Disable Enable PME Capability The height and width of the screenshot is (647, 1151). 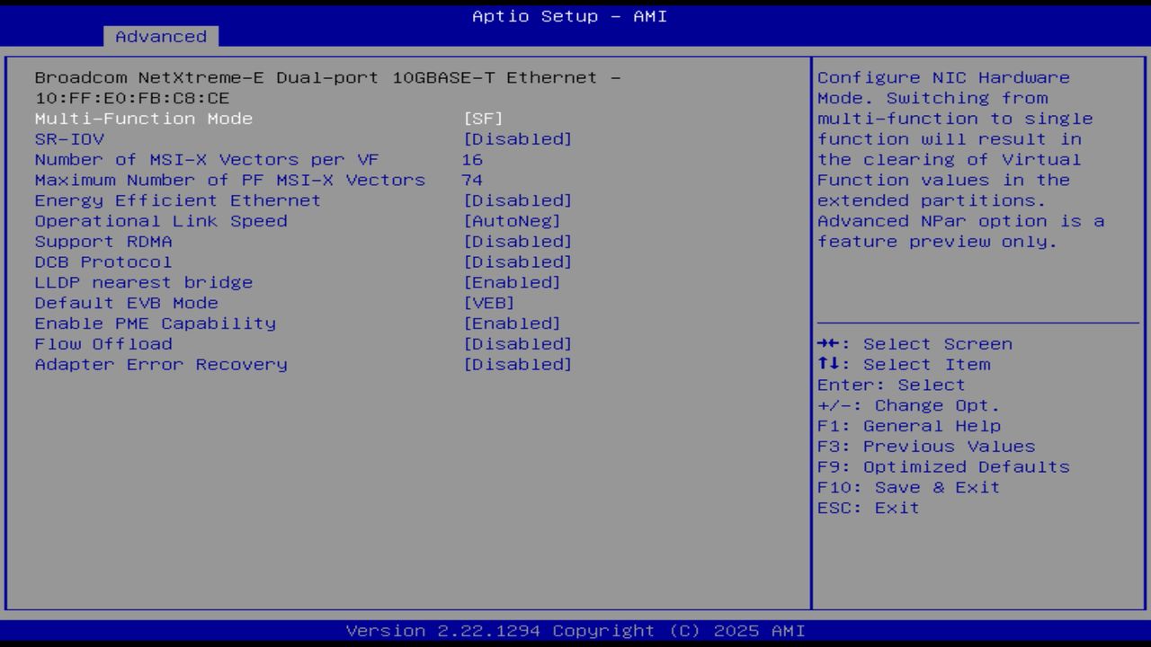pyautogui.click(x=155, y=323)
